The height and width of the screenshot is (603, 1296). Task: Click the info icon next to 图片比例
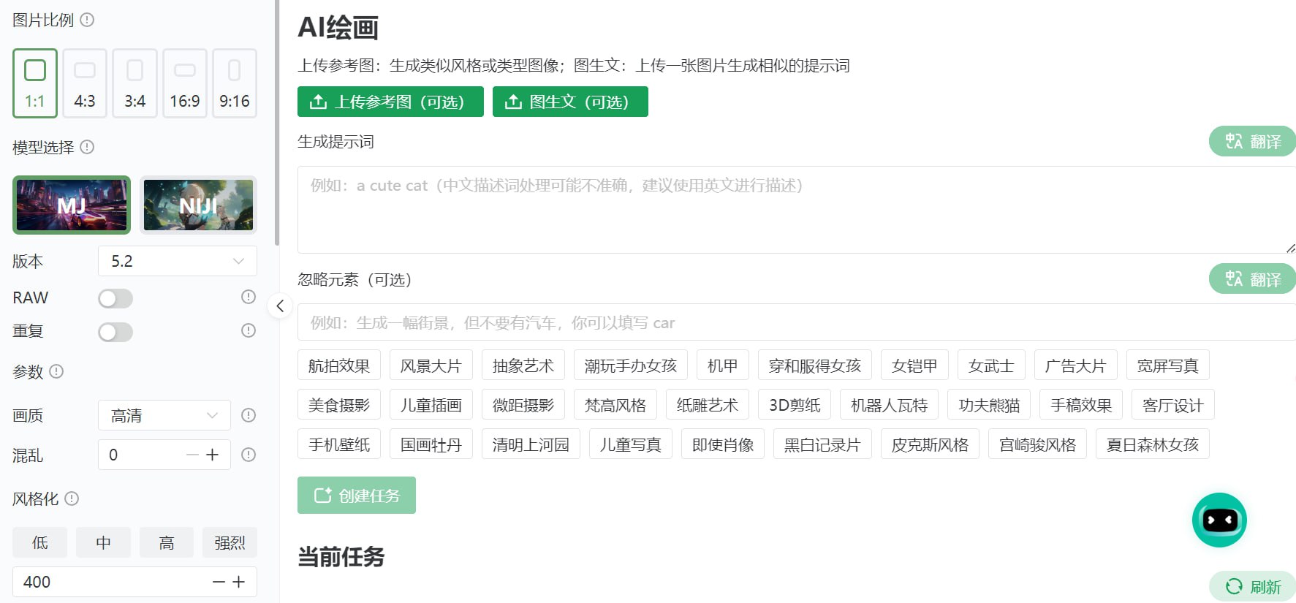(x=87, y=20)
